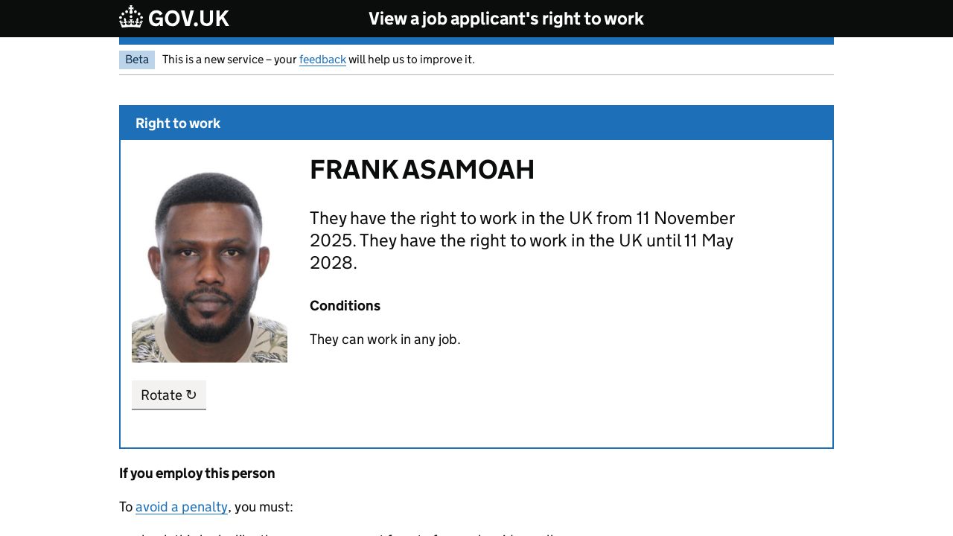Click the "you must:" text after the penalty link
This screenshot has height=536, width=953.
[264, 507]
